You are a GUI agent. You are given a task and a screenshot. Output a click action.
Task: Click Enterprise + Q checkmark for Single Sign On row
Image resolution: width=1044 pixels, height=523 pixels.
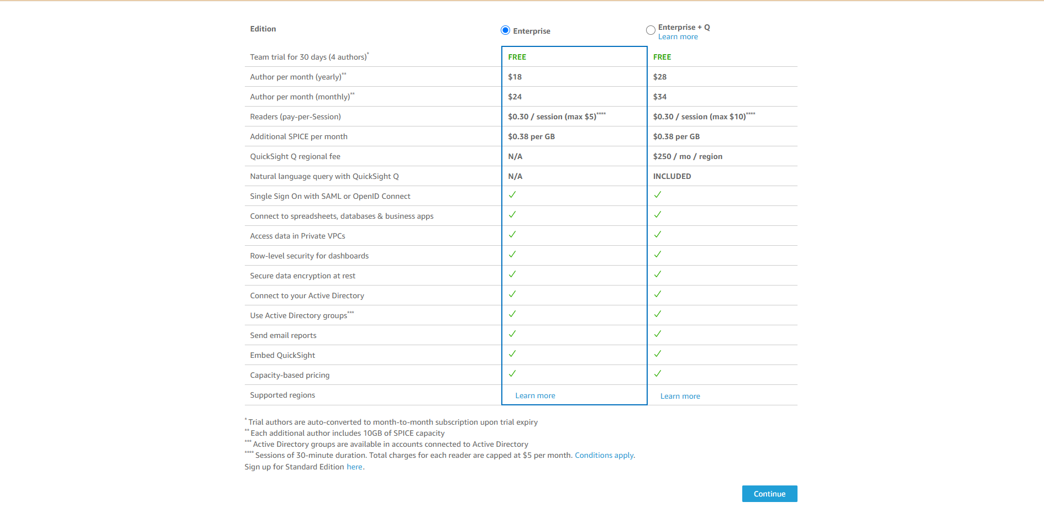(x=658, y=194)
